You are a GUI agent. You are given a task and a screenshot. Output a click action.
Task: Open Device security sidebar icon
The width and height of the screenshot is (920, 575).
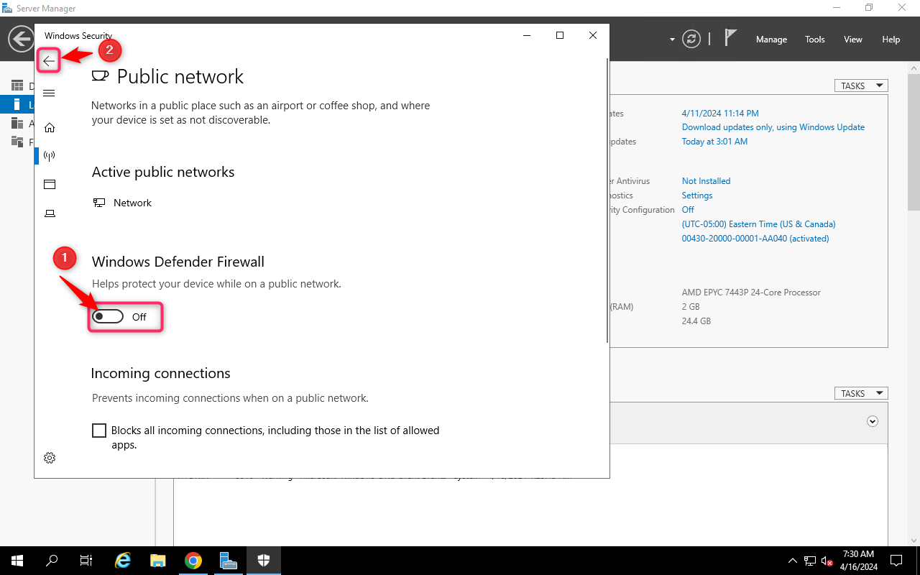pos(49,213)
